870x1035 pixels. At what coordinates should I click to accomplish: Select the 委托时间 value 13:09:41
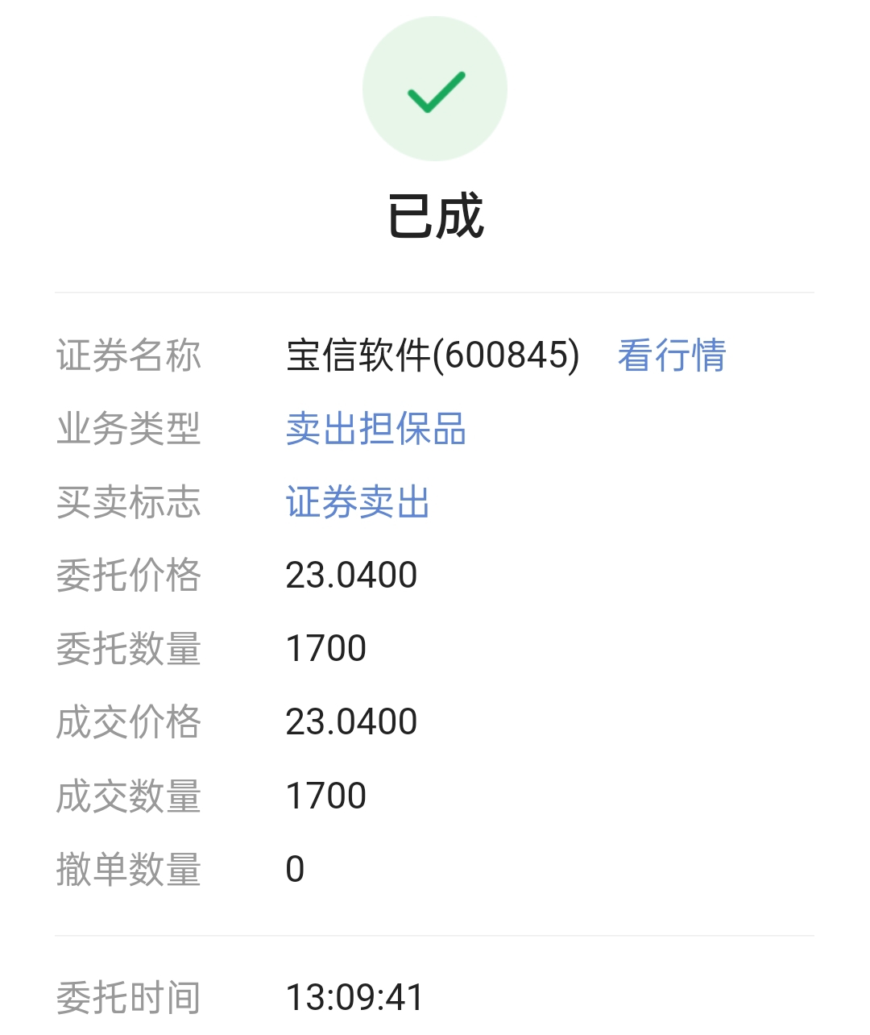(354, 998)
